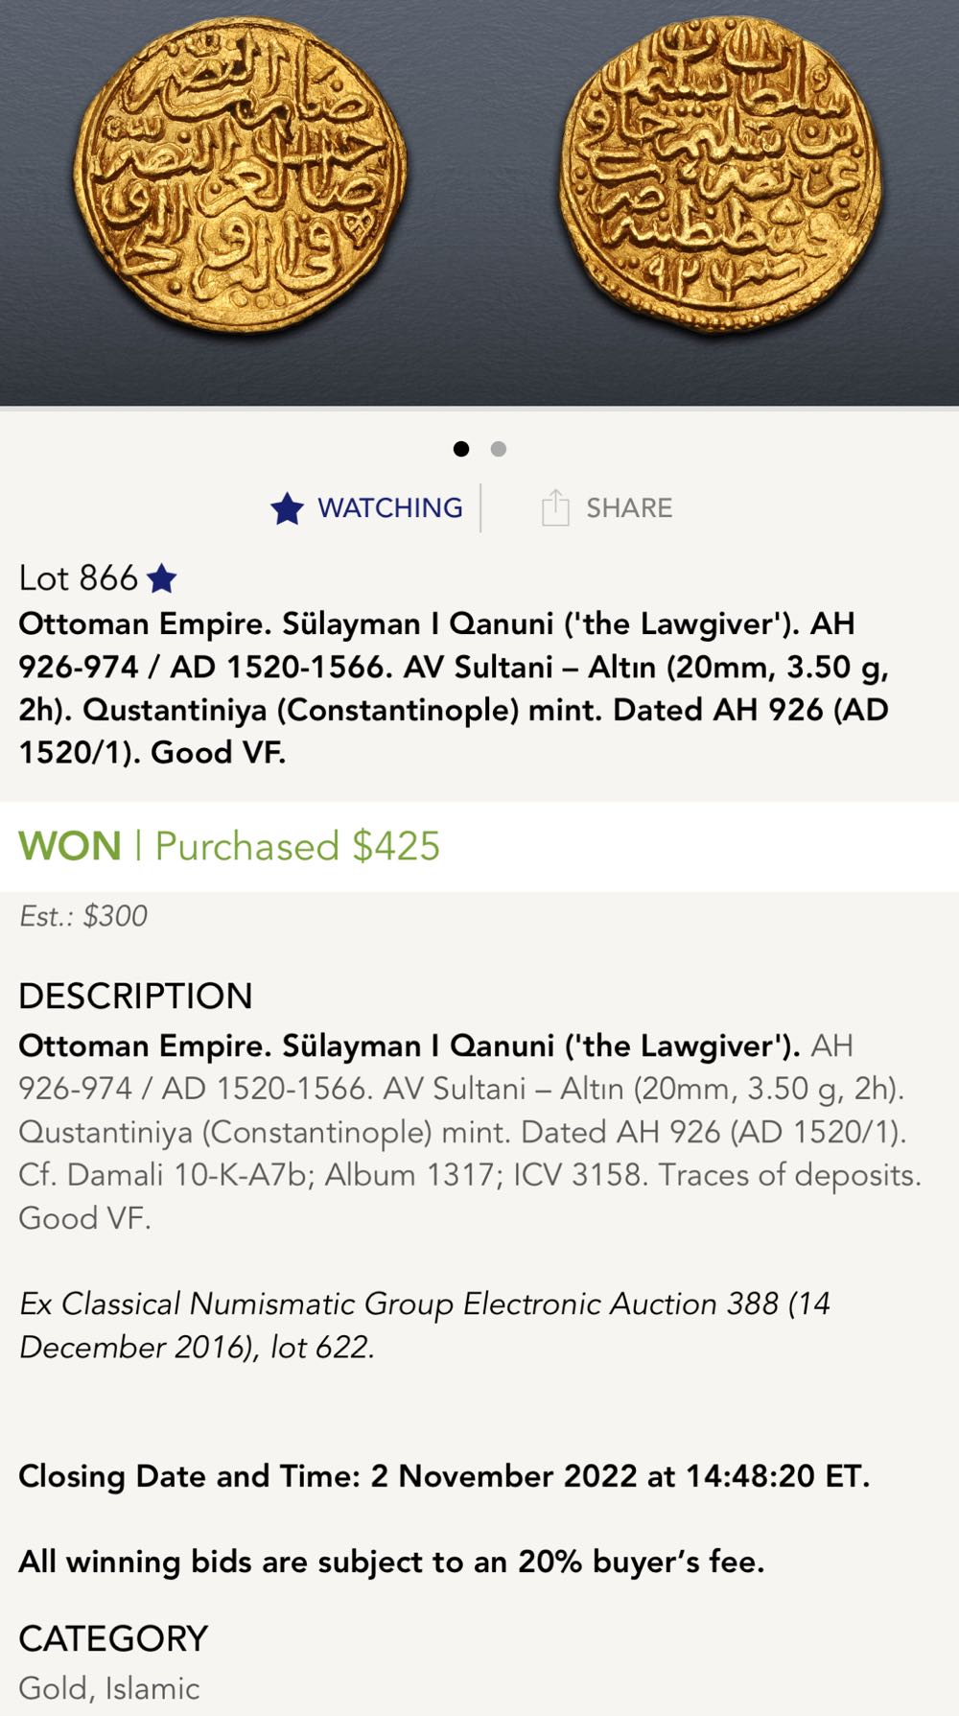Tap the Share upload icon
959x1716 pixels.
(x=555, y=507)
